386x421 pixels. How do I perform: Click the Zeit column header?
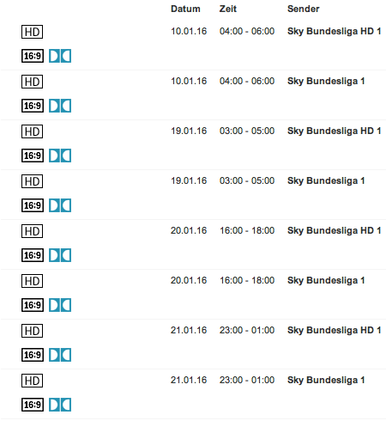tap(228, 9)
